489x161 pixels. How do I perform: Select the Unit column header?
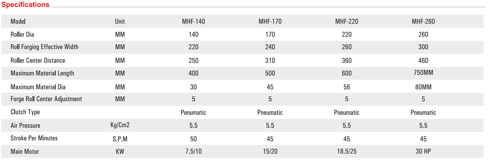tap(120, 21)
